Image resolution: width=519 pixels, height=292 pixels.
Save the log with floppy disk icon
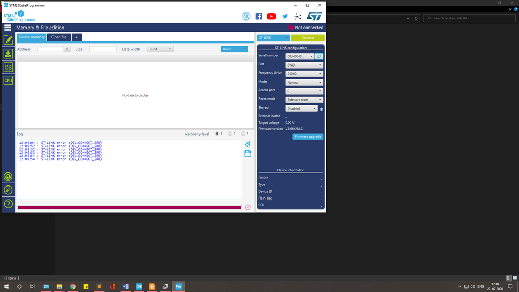coord(248,154)
